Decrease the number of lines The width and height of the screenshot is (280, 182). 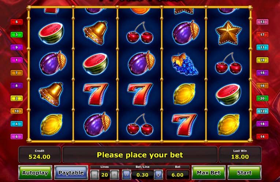(x=95, y=175)
